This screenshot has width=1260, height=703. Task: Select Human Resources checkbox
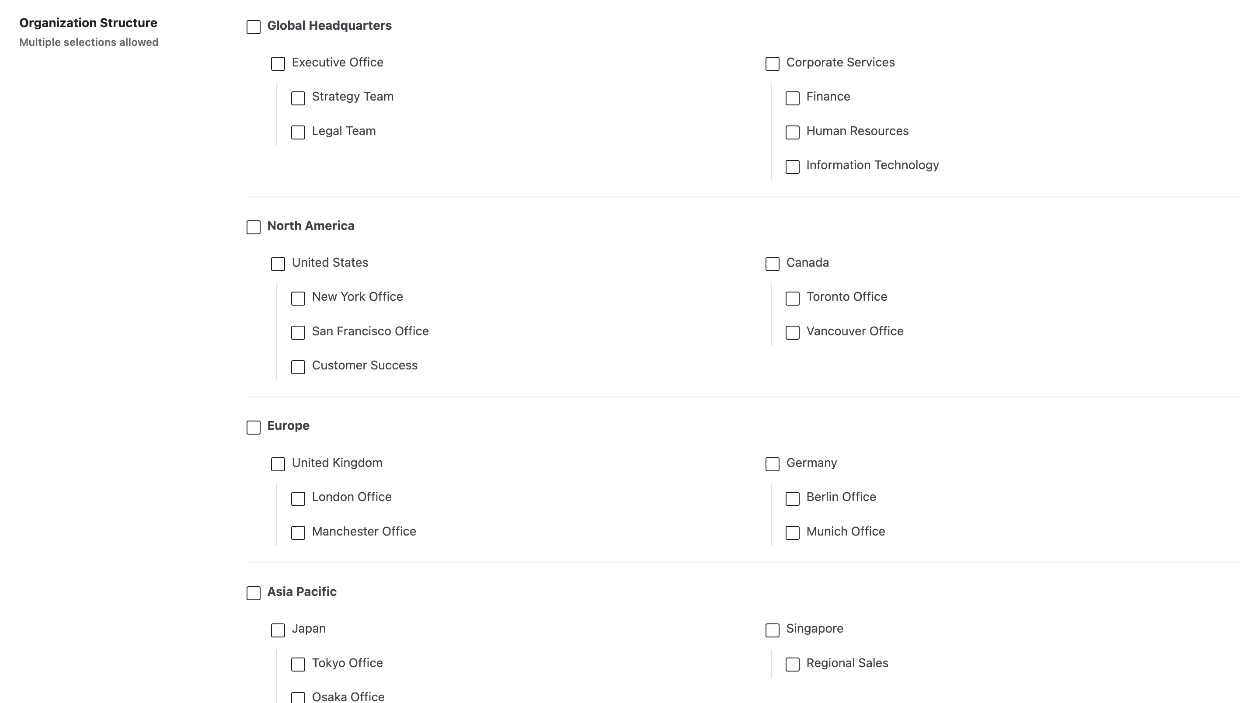pos(792,132)
